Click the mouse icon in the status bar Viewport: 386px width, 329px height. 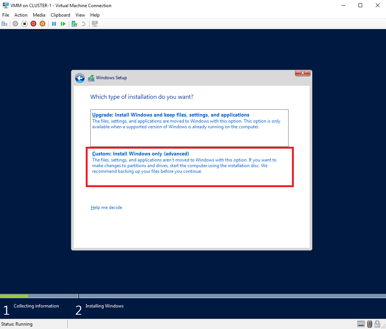click(x=369, y=324)
